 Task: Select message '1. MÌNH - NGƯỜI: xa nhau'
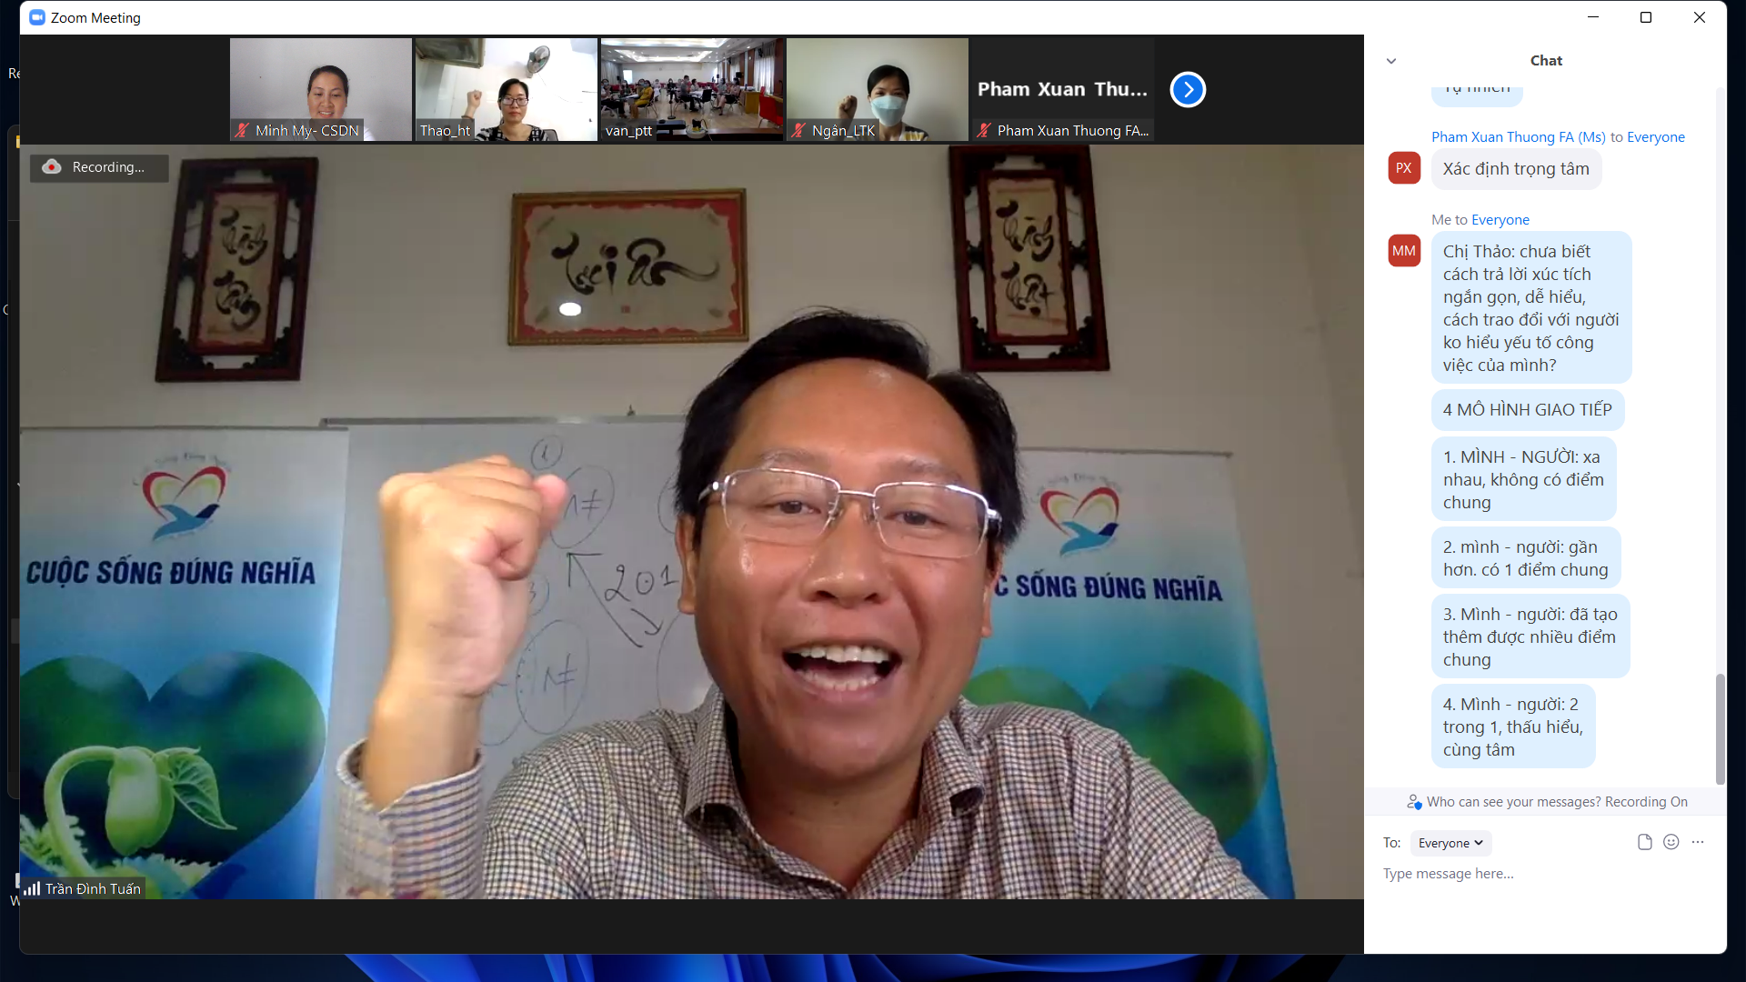click(x=1524, y=479)
